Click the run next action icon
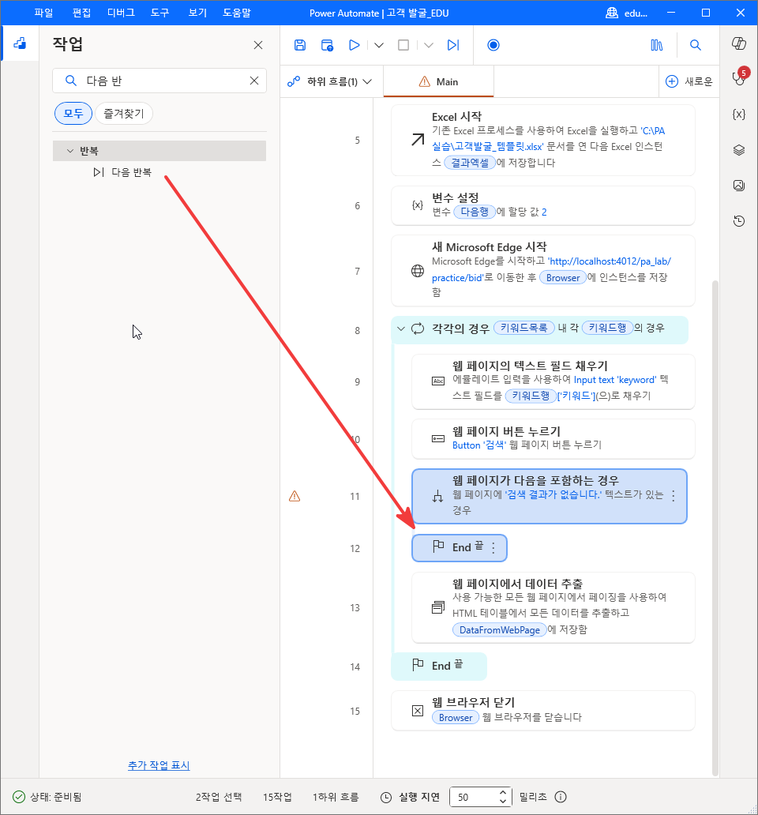Screen dimensions: 758x815 click(x=453, y=45)
